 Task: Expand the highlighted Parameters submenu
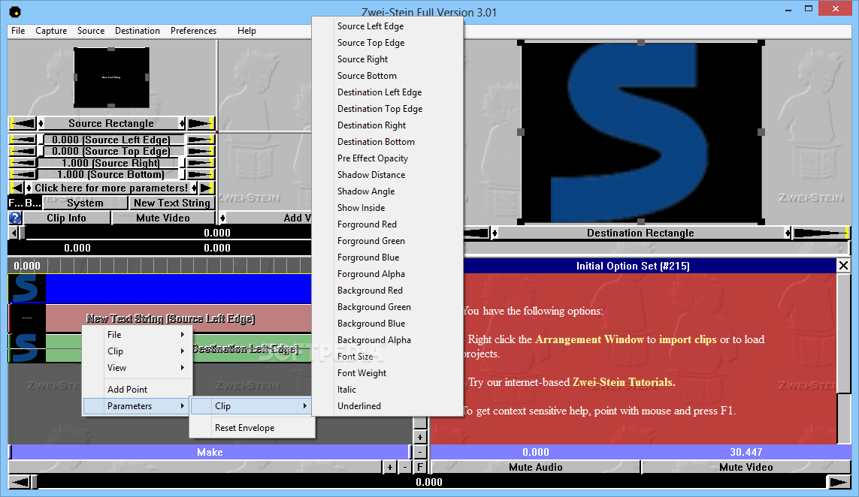point(137,405)
